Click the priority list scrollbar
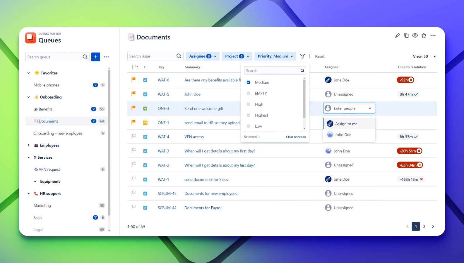This screenshot has width=464, height=263. point(304,99)
